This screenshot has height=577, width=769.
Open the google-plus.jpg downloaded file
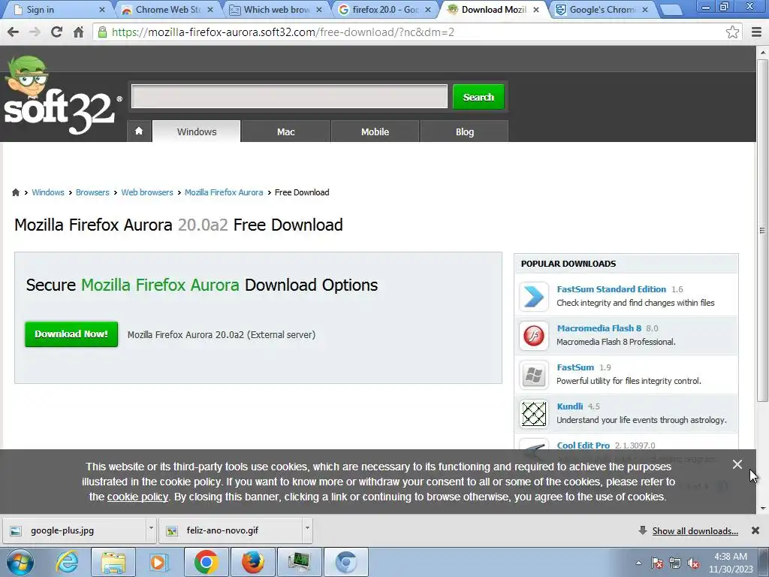[76, 530]
